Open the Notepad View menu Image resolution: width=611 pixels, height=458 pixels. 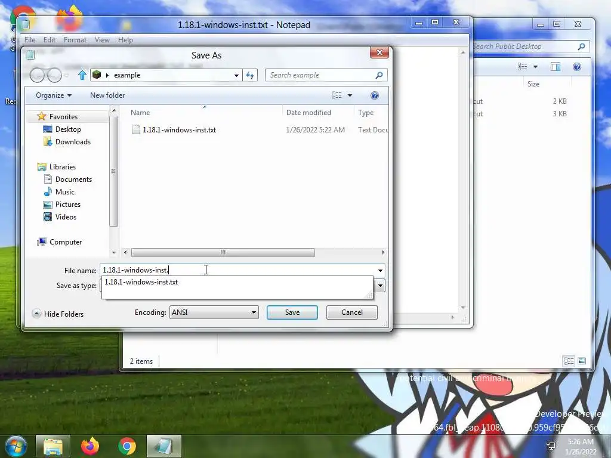point(102,40)
